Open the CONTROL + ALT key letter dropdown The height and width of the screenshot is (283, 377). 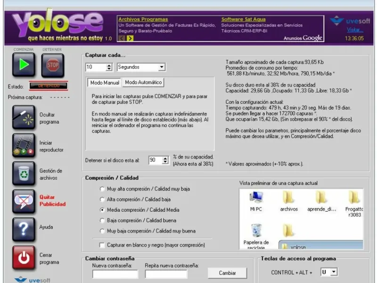tap(329, 272)
